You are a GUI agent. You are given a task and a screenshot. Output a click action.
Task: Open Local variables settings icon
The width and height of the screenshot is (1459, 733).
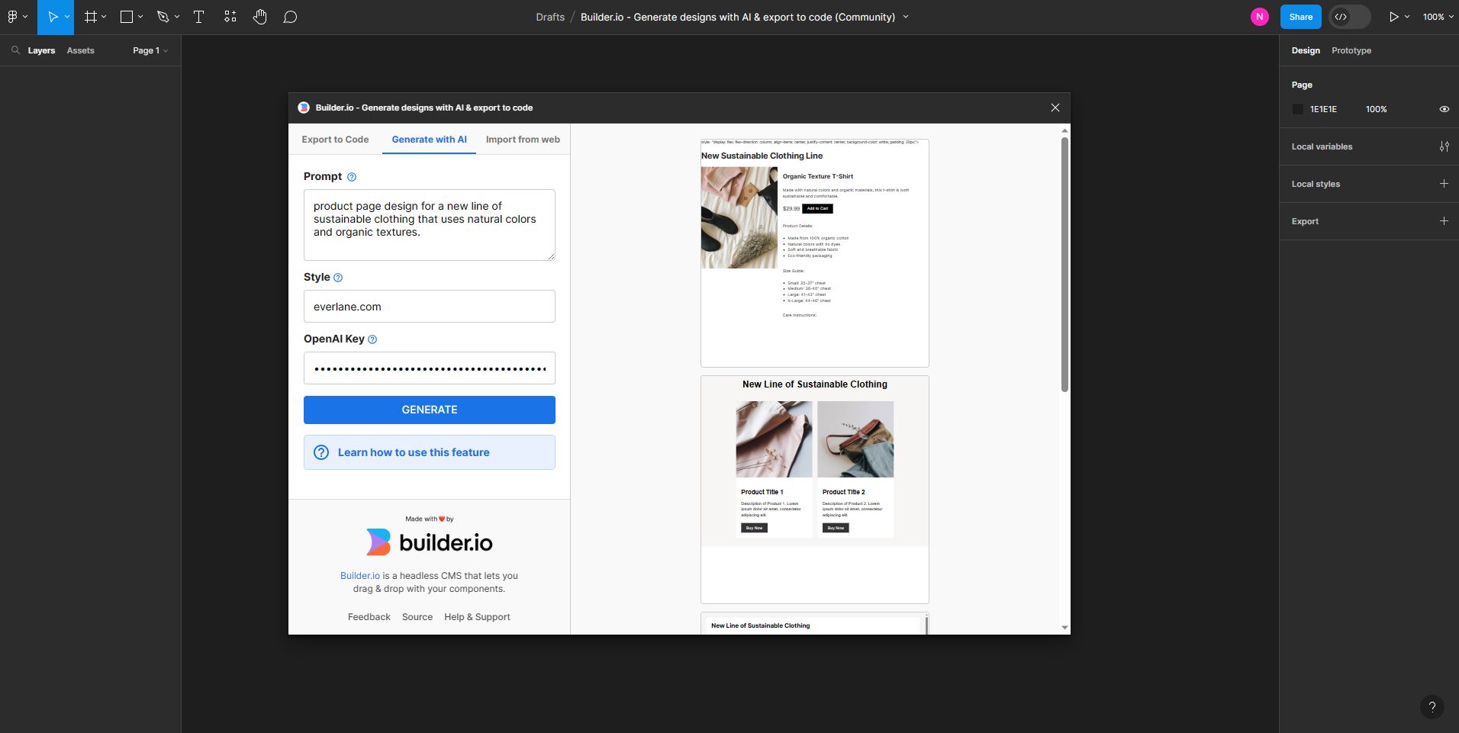[x=1444, y=146]
